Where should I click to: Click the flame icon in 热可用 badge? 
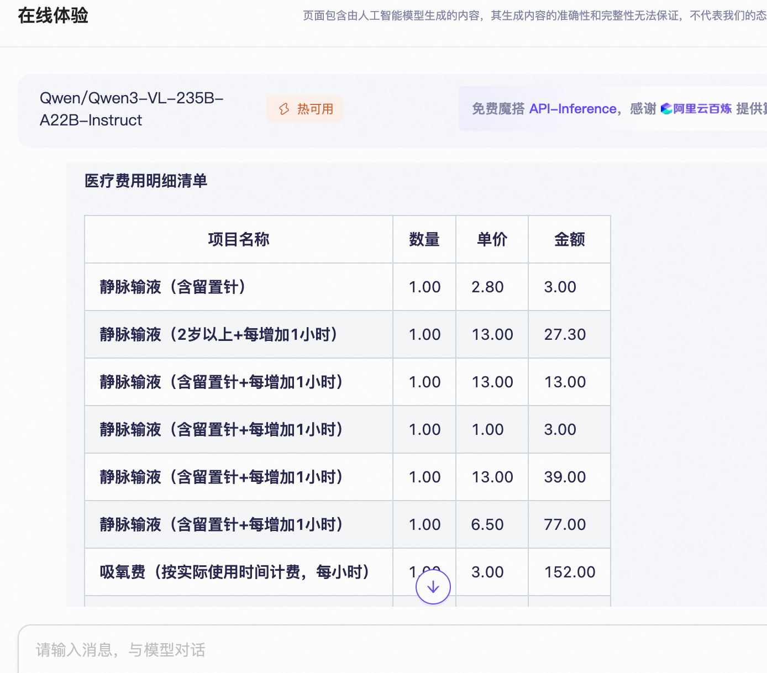[284, 109]
